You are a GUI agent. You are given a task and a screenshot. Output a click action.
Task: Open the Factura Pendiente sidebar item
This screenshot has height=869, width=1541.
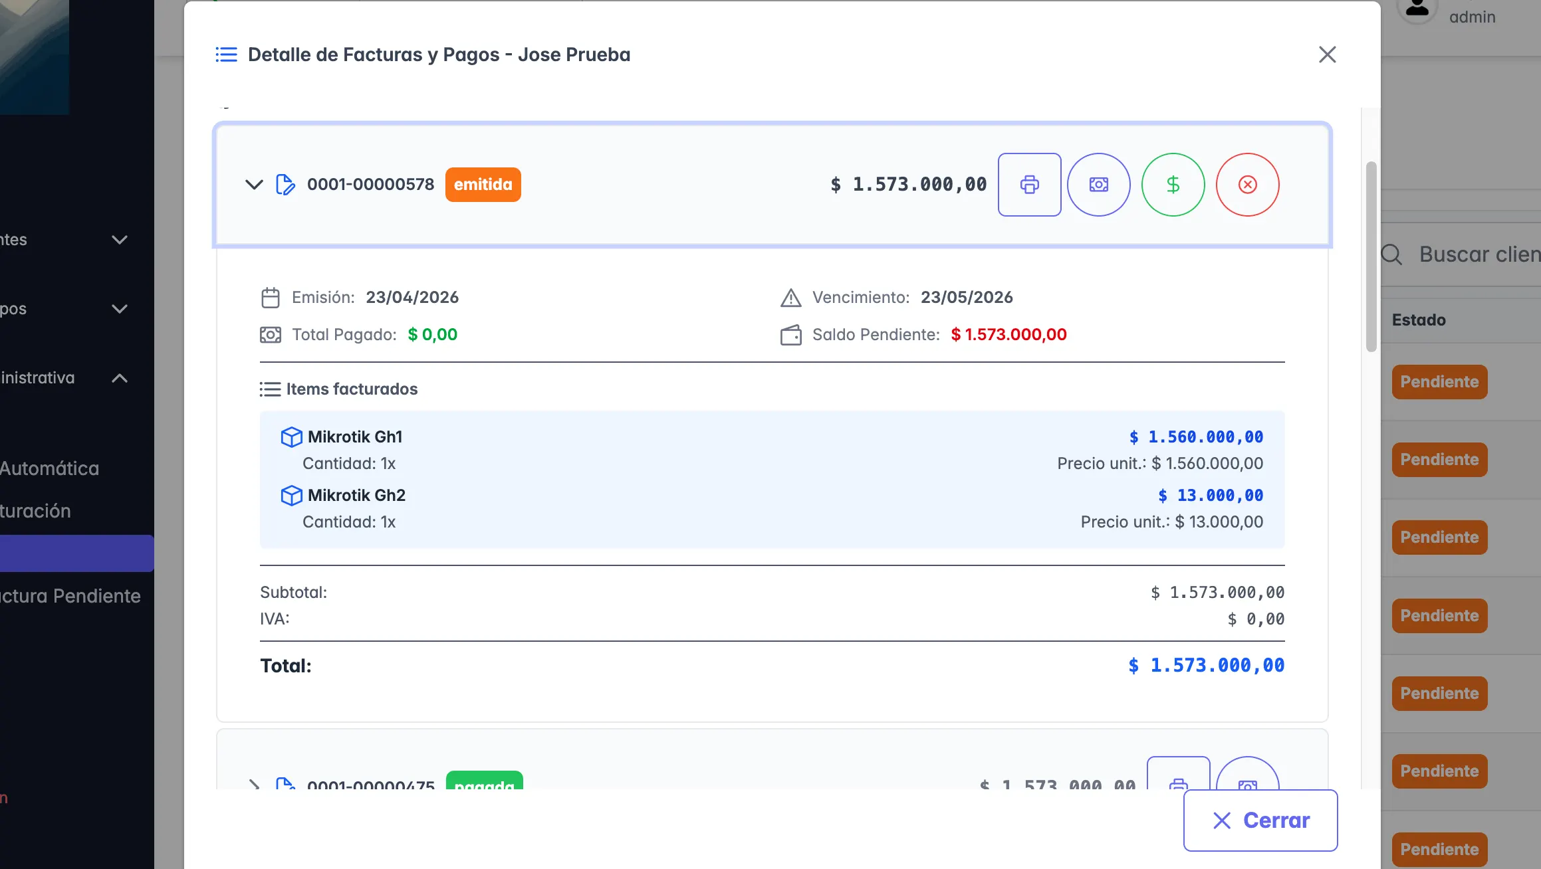70,596
